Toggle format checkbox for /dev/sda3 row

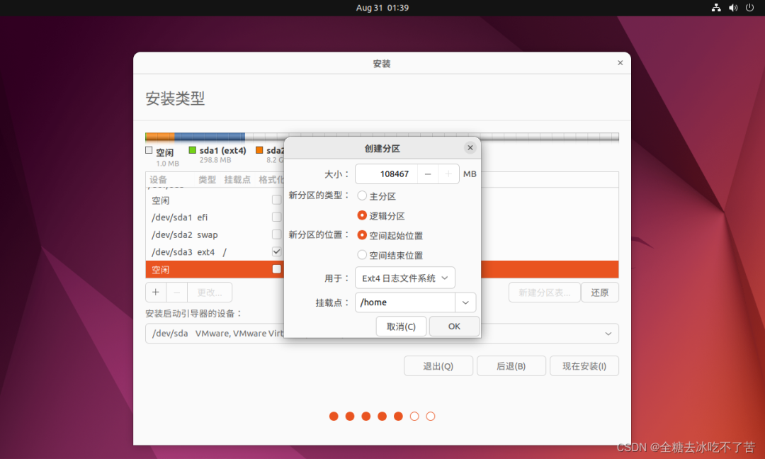click(277, 252)
